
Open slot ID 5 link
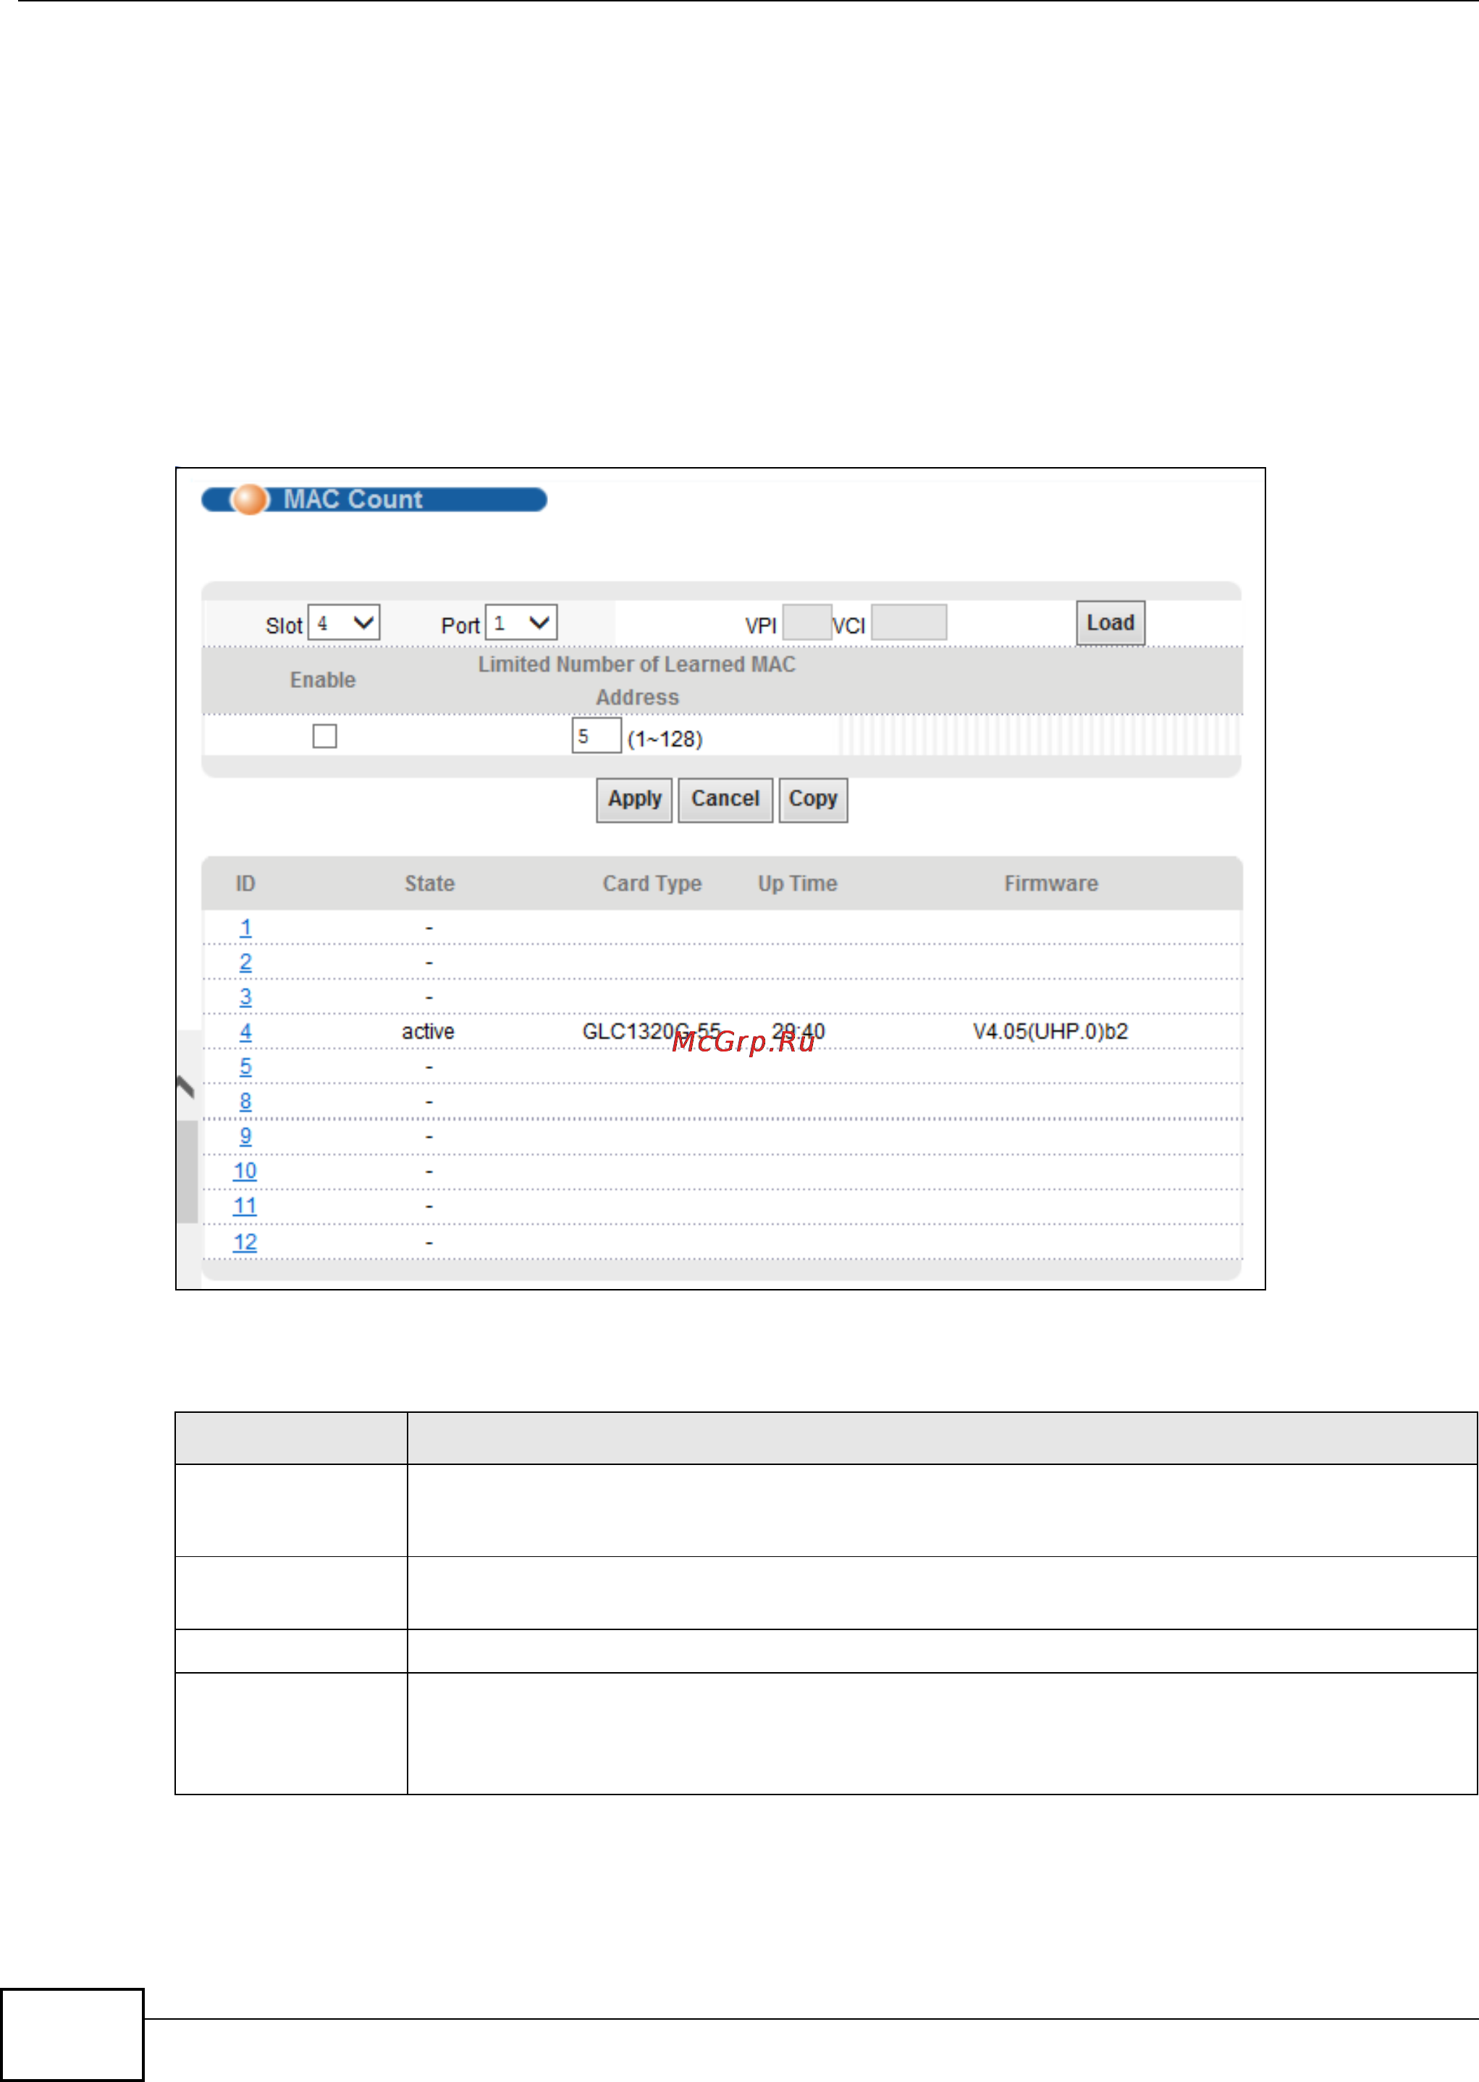(245, 1067)
